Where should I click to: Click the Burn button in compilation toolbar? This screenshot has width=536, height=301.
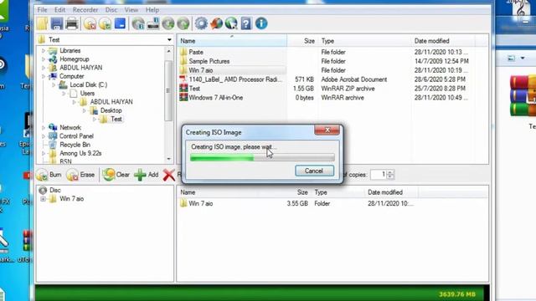coord(49,175)
